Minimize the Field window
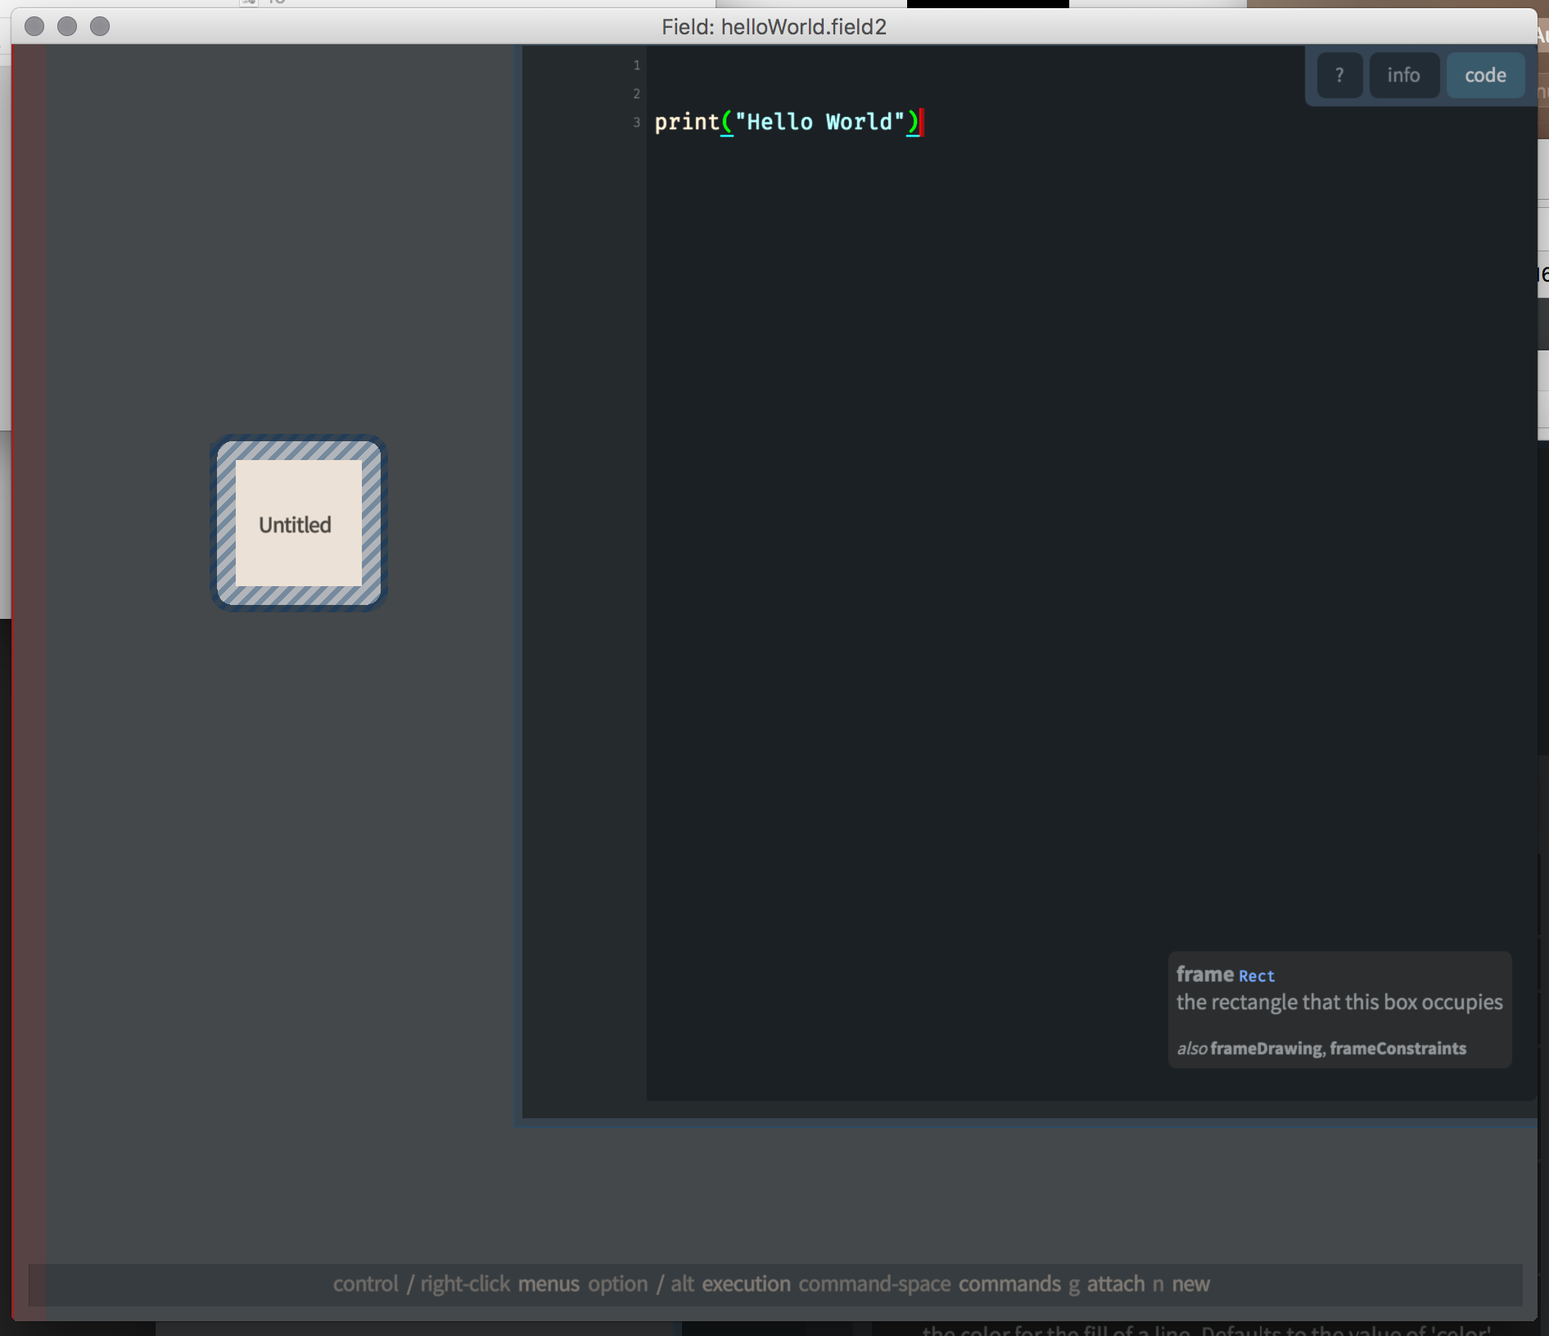 coord(67,26)
